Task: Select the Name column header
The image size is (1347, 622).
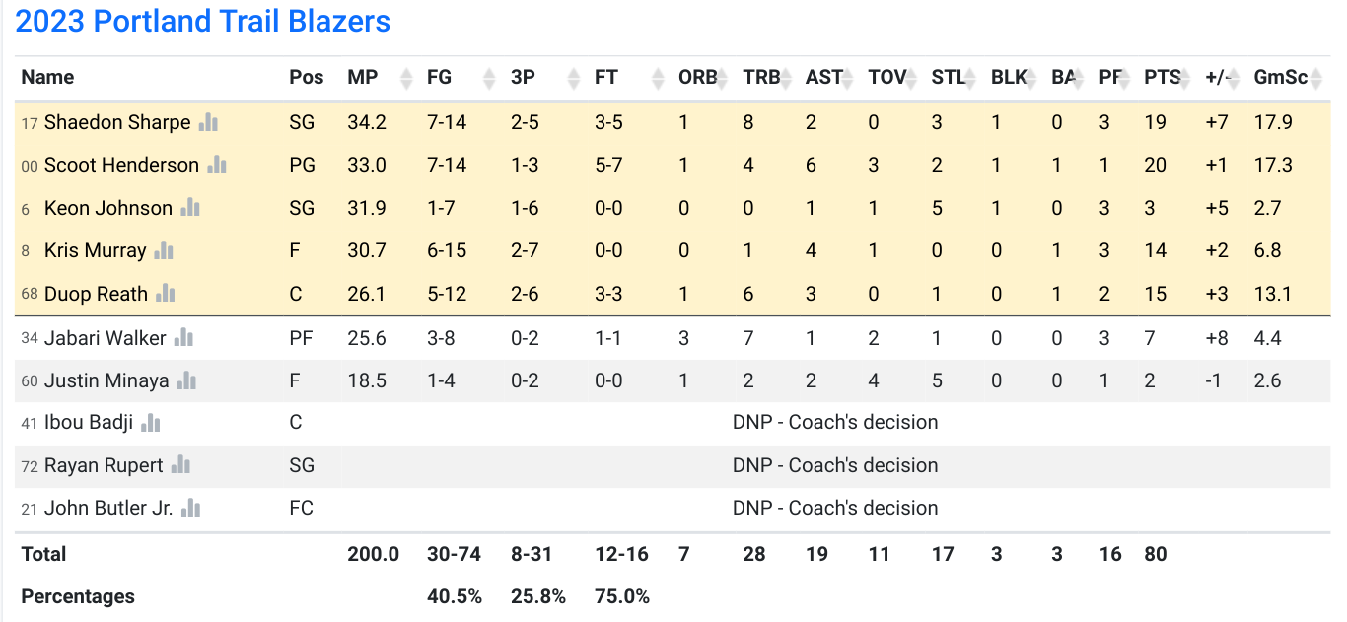Action: click(47, 78)
